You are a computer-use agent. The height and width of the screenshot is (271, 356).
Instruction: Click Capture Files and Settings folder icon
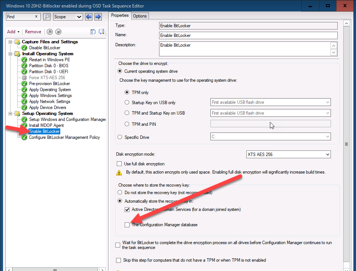pyautogui.click(x=17, y=42)
